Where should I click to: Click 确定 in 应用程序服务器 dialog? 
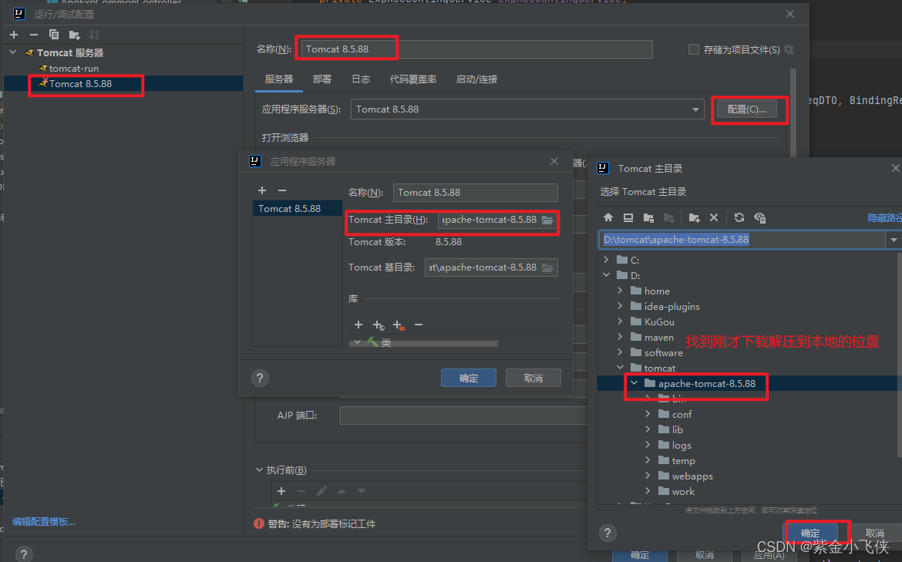[469, 378]
